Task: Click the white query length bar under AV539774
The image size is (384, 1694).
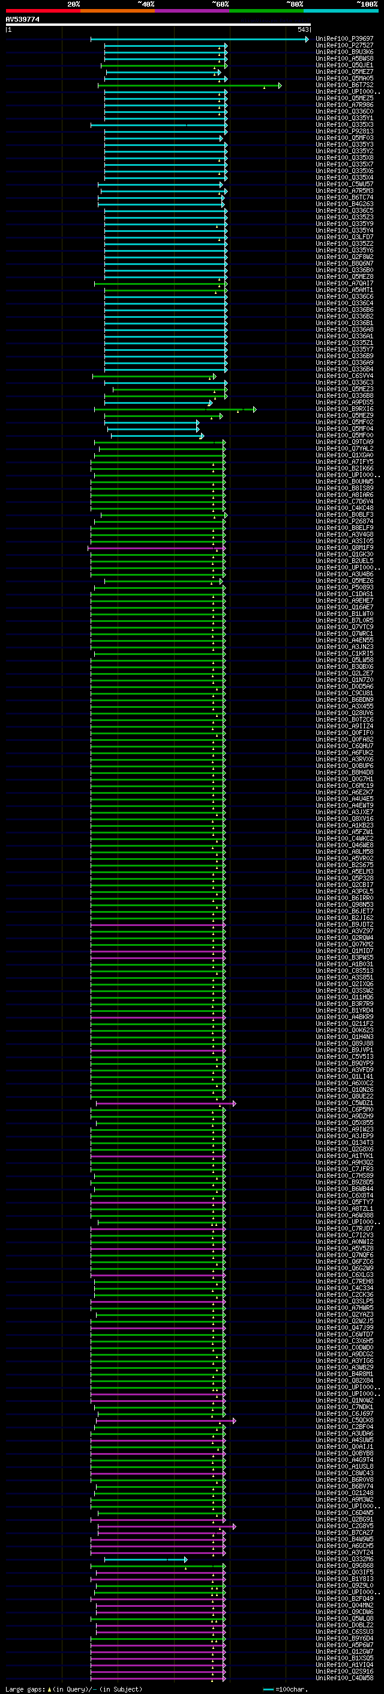Action: (158, 24)
